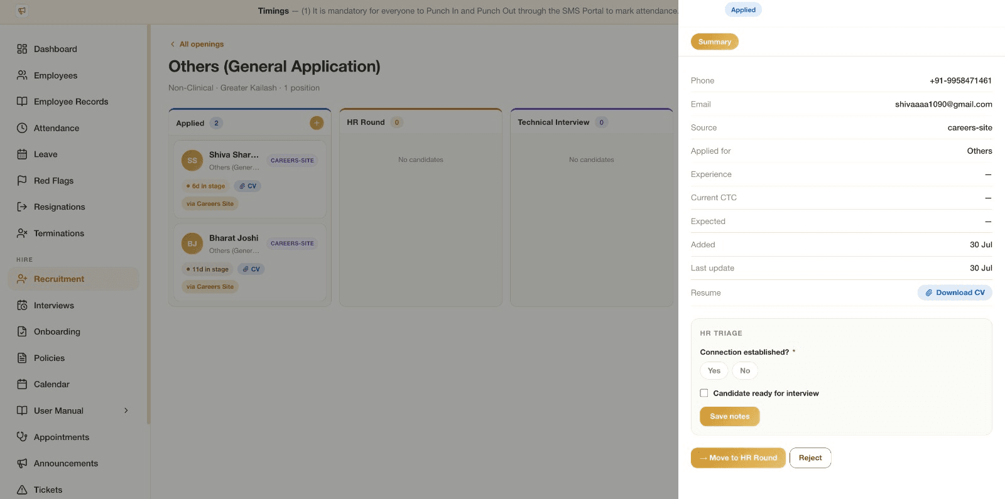Click via Careers Site tag on Shiva card
The width and height of the screenshot is (1005, 499).
coord(210,203)
